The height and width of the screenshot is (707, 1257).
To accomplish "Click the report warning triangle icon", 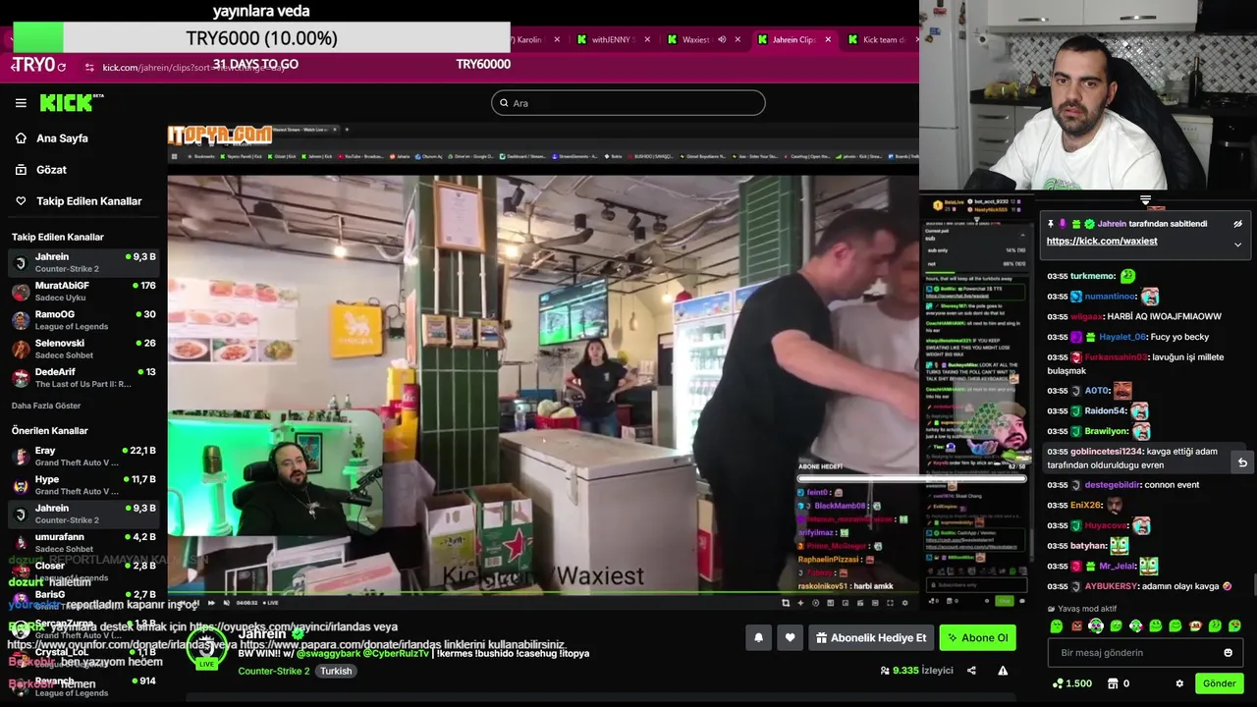I will click(1003, 671).
